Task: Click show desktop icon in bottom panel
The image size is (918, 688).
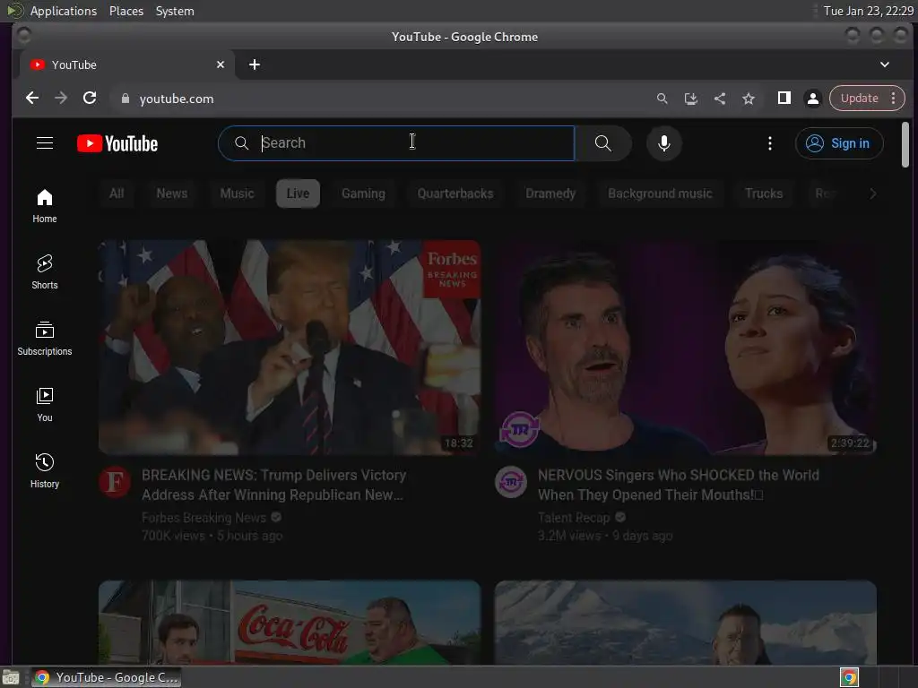Action: coord(11,677)
